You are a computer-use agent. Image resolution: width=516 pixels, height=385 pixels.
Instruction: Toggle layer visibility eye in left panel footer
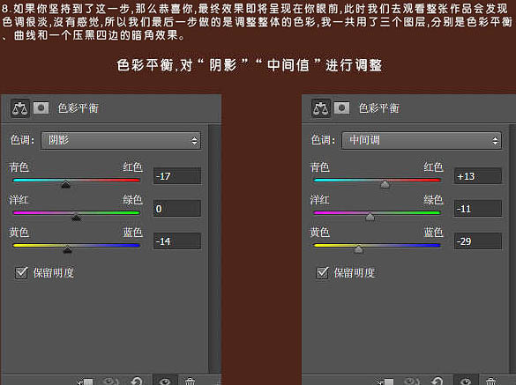165,381
